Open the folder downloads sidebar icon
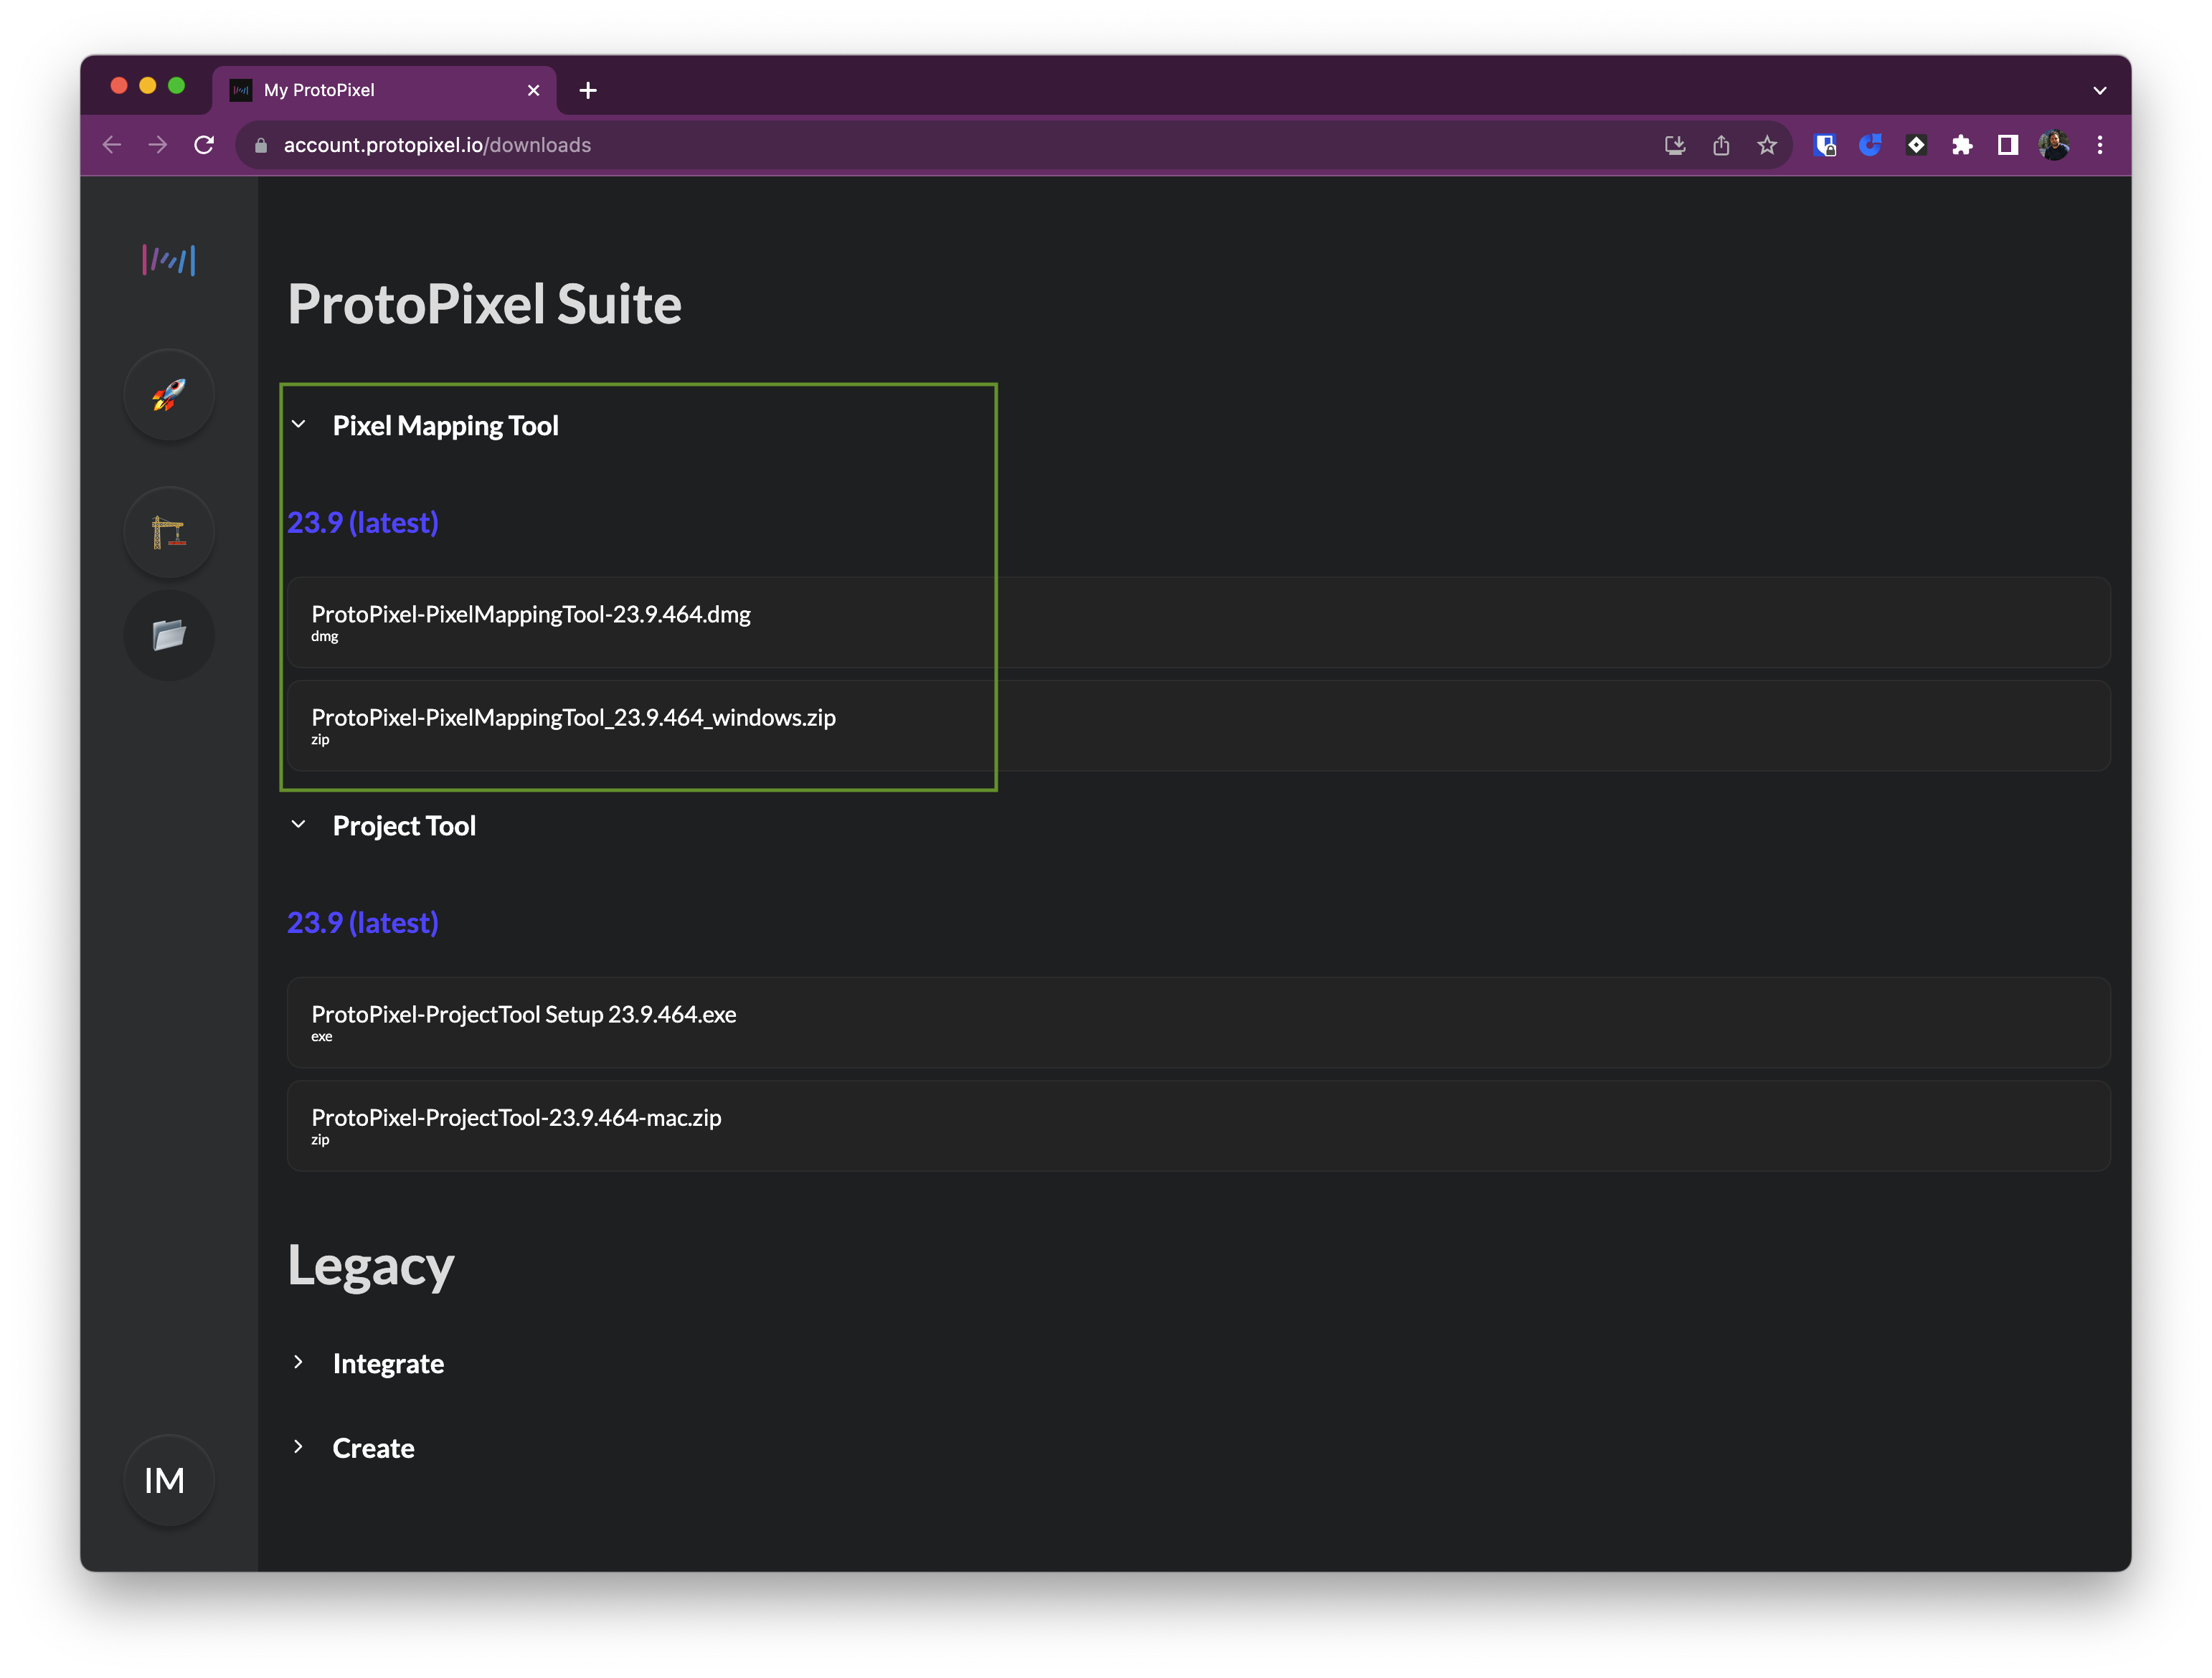 click(169, 635)
